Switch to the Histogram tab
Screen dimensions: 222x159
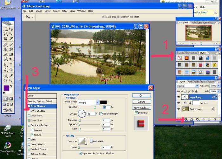click(x=204, y=23)
